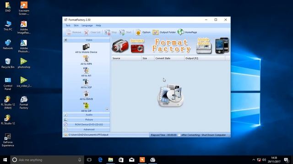
Task: Select the Network desktop icon
Action: [8, 45]
